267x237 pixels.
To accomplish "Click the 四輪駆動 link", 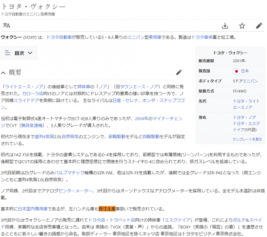I will (151, 136).
